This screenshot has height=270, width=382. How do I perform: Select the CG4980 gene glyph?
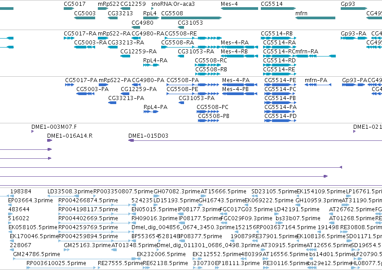pos(136,27)
